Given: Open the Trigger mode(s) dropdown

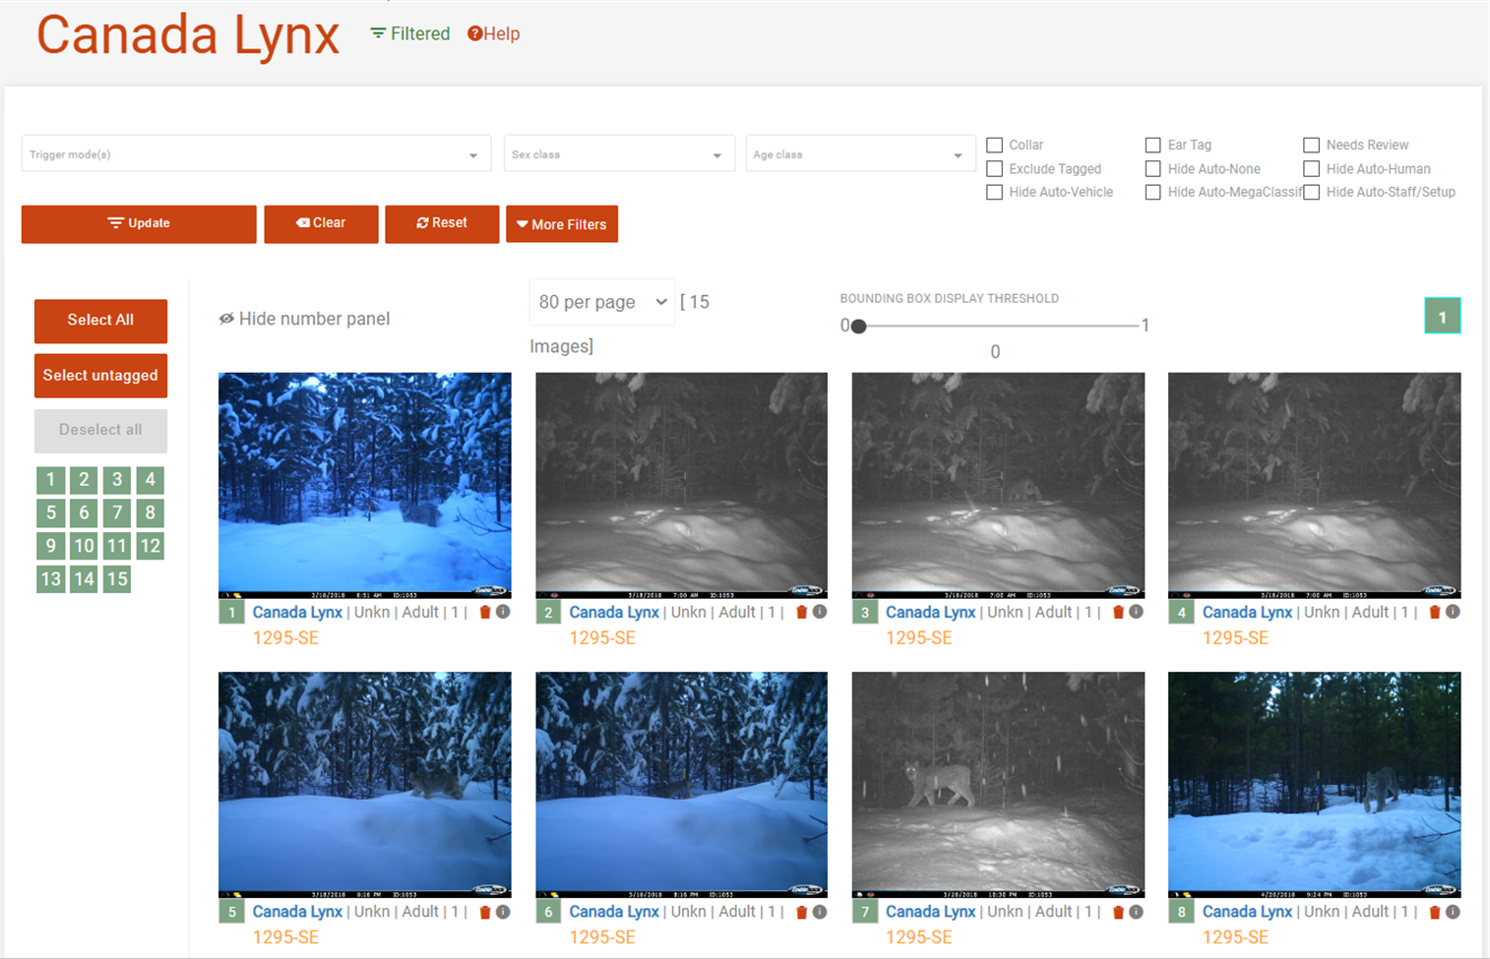Looking at the screenshot, I should (256, 153).
